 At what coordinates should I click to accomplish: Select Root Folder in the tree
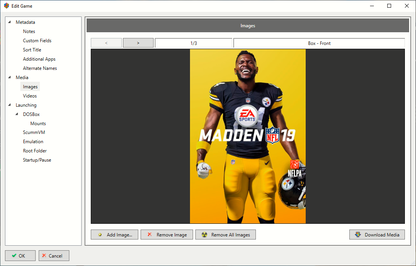(x=35, y=151)
